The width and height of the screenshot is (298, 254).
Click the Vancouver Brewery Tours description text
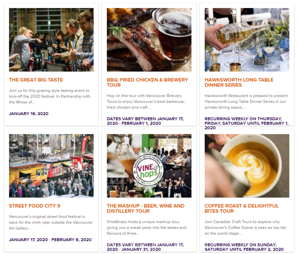tap(146, 102)
